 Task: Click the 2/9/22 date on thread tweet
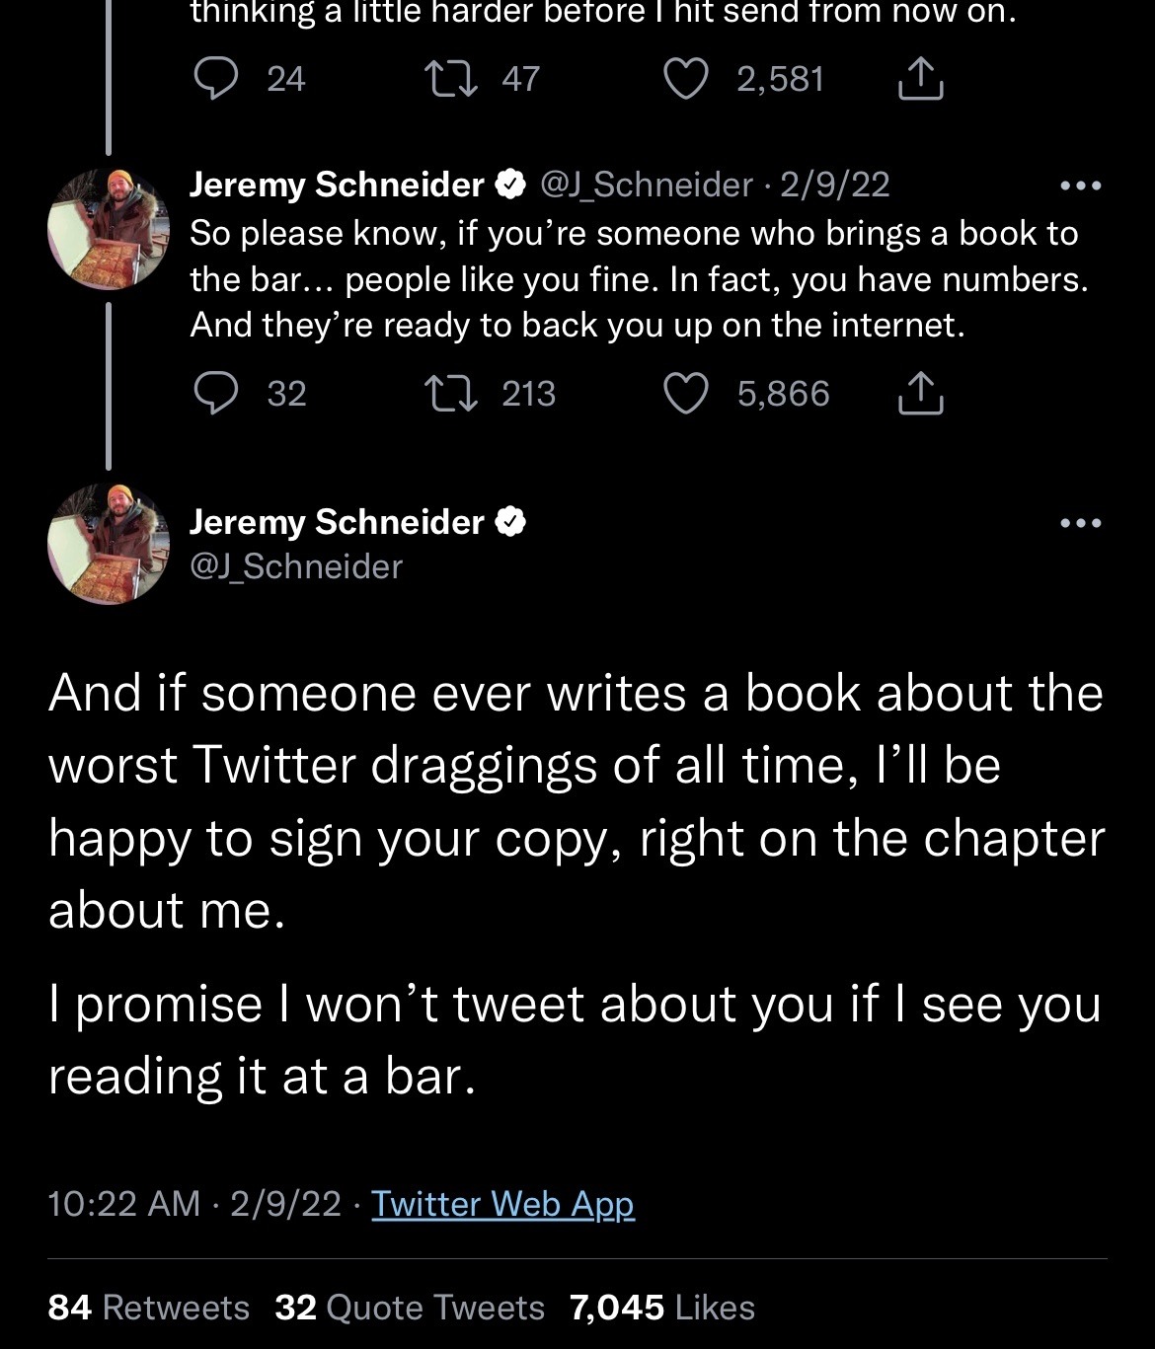pyautogui.click(x=835, y=185)
